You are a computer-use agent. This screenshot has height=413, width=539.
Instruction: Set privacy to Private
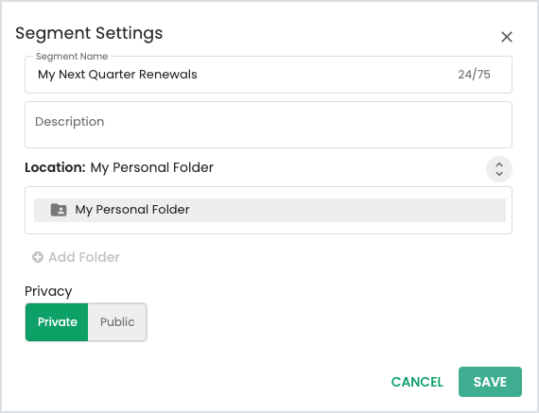[57, 322]
